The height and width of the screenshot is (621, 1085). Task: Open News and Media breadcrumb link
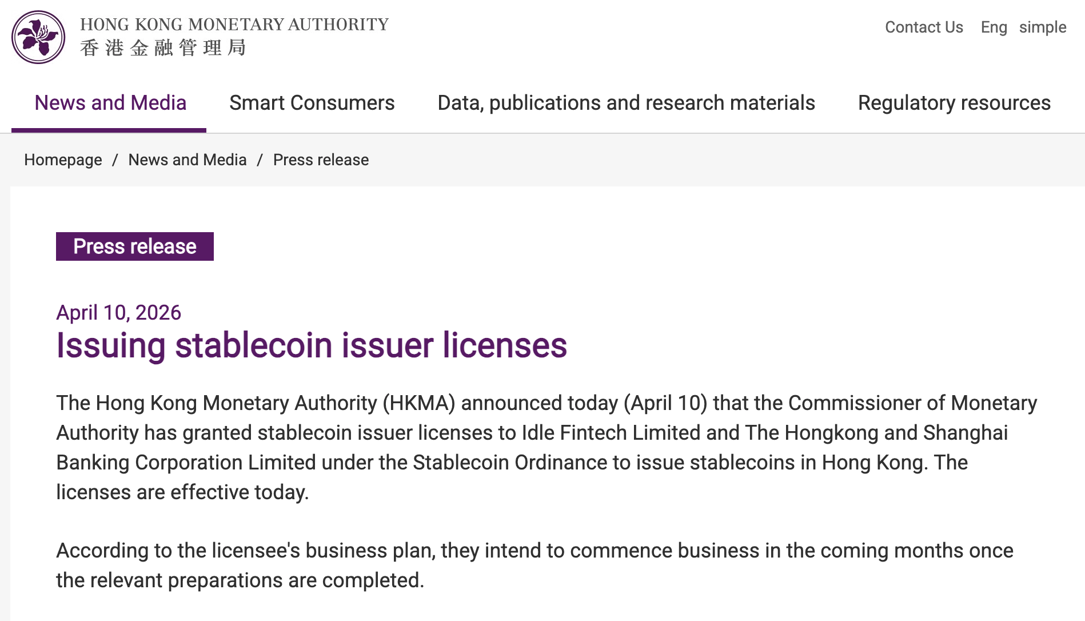187,160
